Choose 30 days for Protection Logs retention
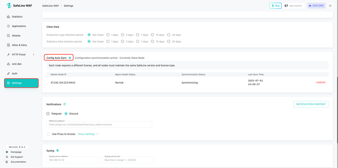The width and height of the screenshot is (338, 168). pos(169,35)
